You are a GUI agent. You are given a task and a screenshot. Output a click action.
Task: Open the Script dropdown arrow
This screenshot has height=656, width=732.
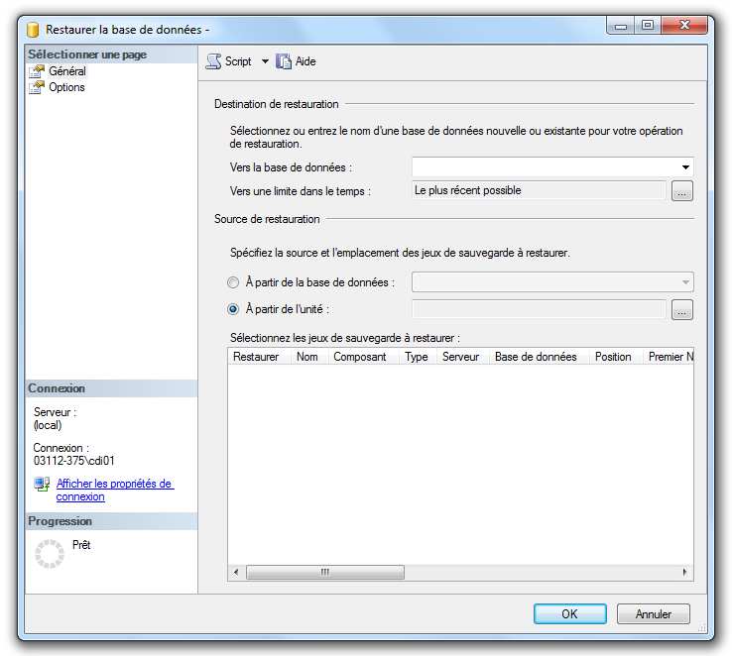tap(265, 61)
